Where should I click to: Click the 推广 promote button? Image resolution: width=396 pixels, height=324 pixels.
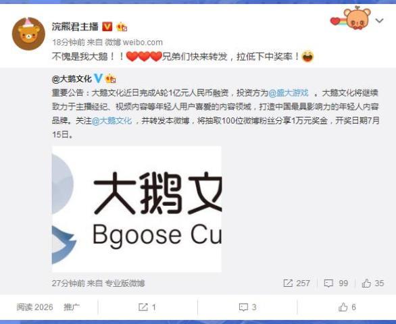[72, 307]
